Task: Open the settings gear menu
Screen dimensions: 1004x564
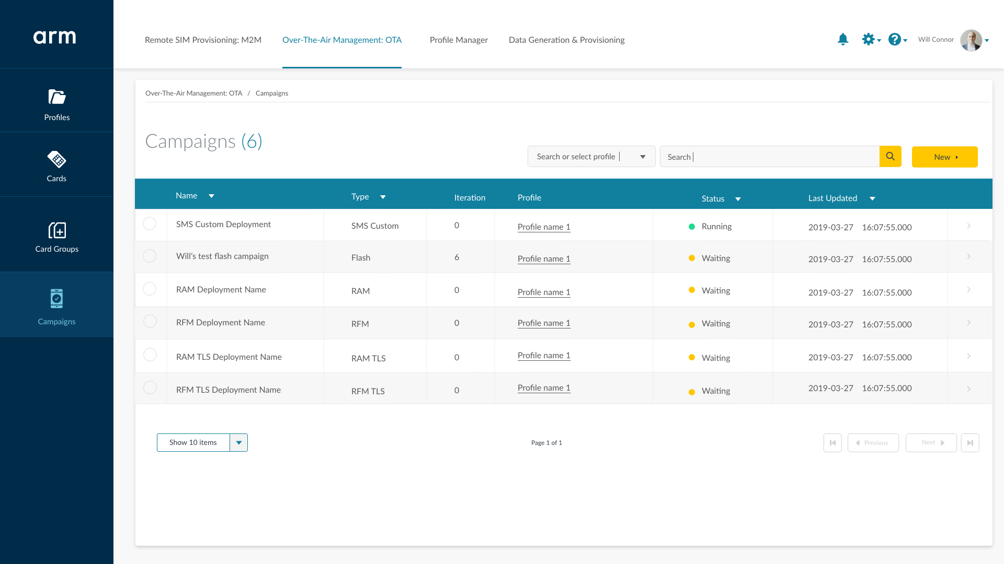Action: click(871, 40)
